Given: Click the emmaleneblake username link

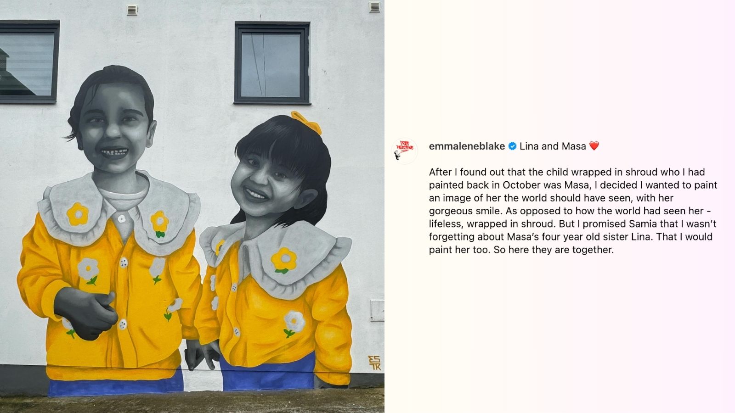Looking at the screenshot, I should 467,146.
